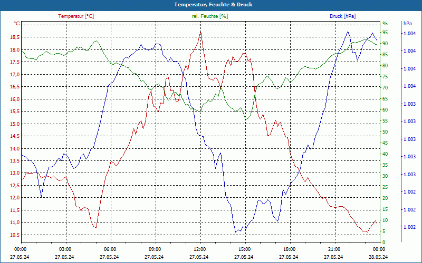Screen dimensions: 422x263
Task: Select the blue Druck [hPa] legend label
Action: click(x=342, y=16)
